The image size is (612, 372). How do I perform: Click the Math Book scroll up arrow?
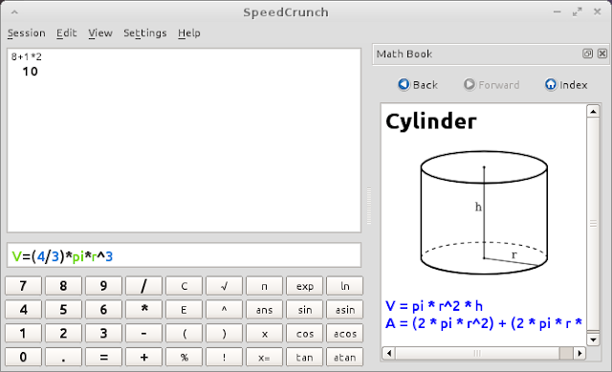[593, 111]
